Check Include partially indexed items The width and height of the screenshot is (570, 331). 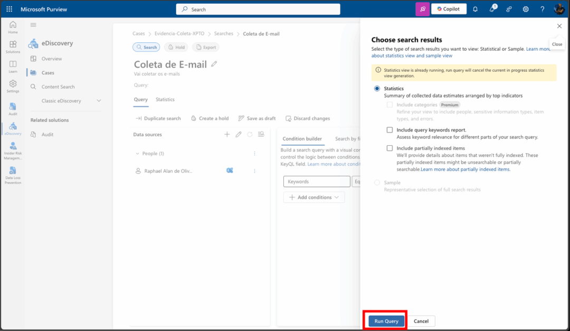[x=389, y=148]
